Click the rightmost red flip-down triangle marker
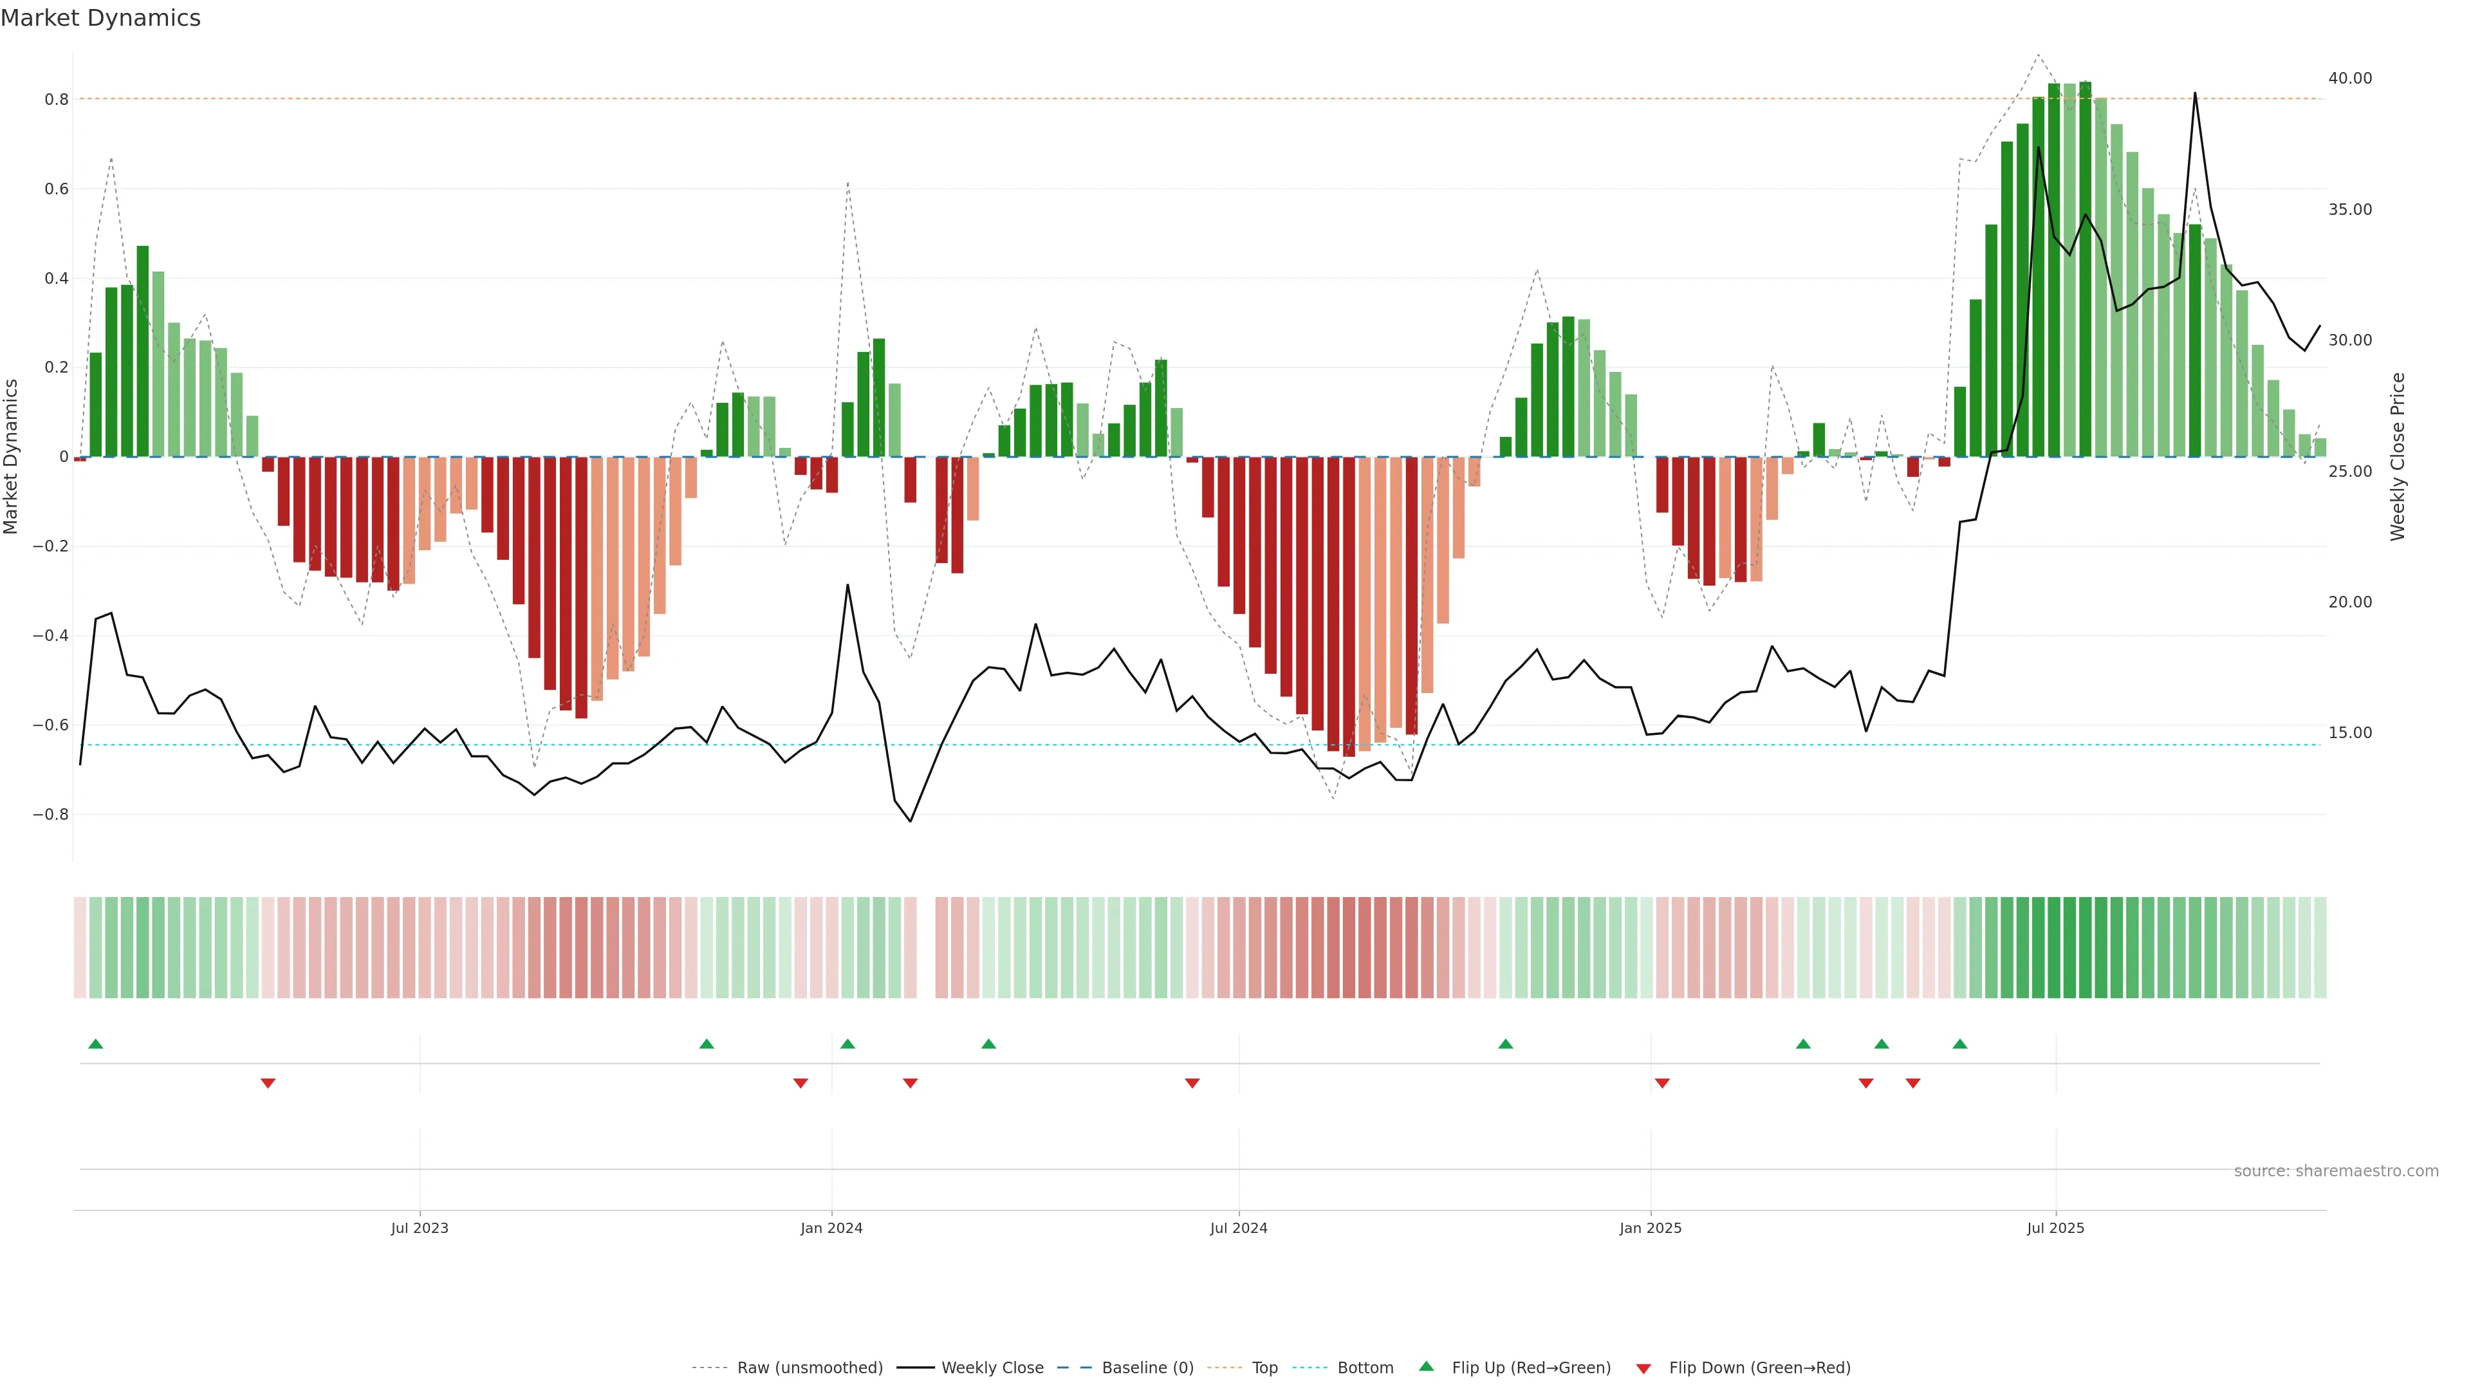This screenshot has height=1390, width=2471. tap(1912, 1083)
